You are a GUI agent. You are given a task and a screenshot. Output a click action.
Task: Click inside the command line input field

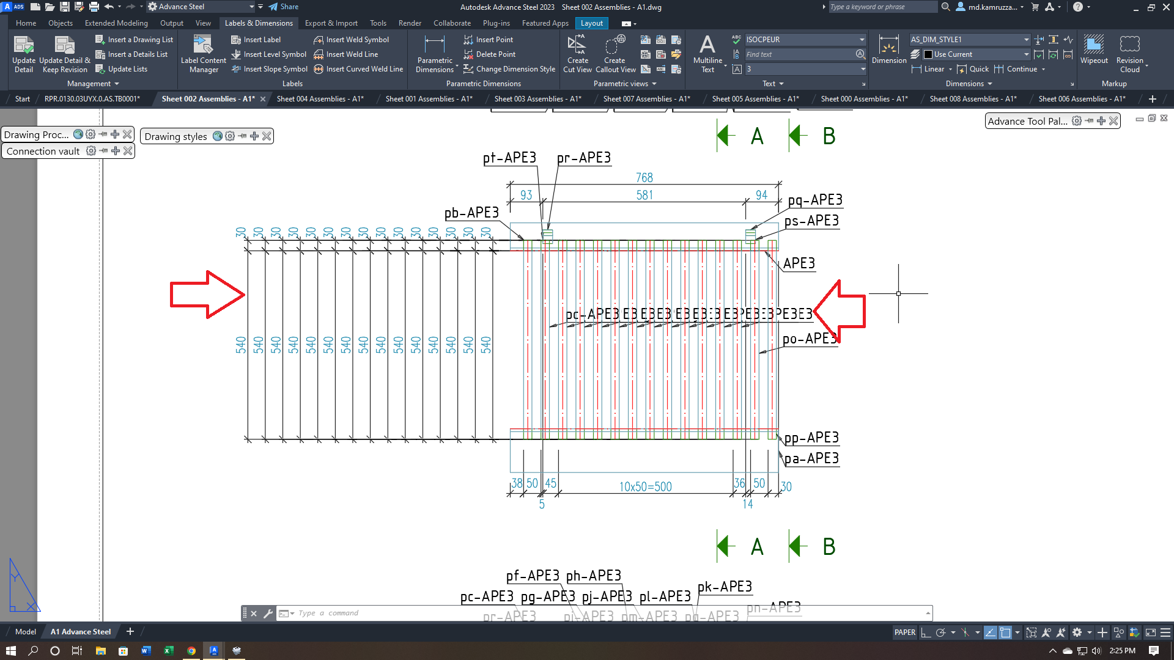(428, 613)
